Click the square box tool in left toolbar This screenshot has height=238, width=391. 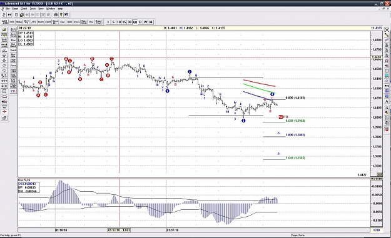pos(4,91)
